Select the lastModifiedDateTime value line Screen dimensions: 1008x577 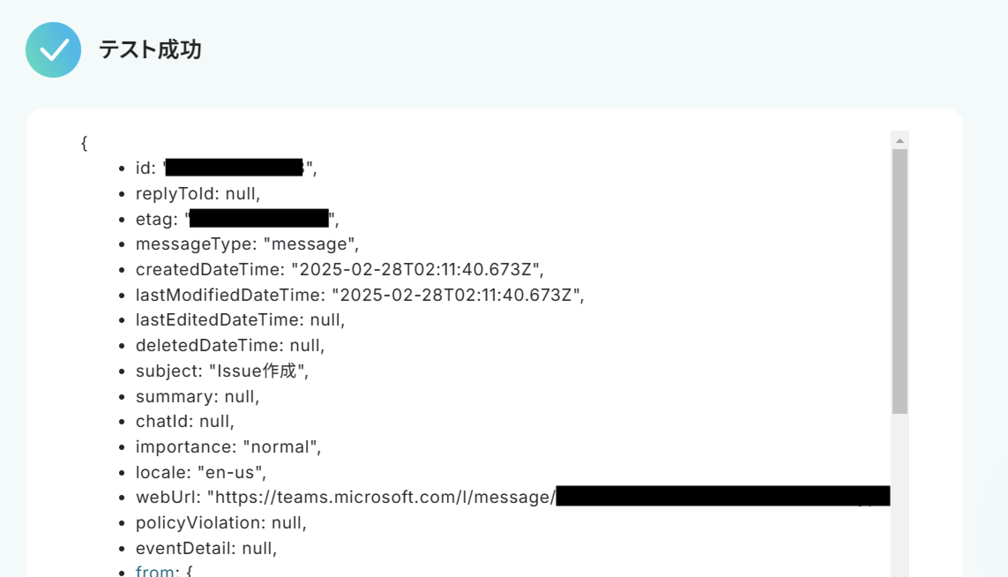360,295
